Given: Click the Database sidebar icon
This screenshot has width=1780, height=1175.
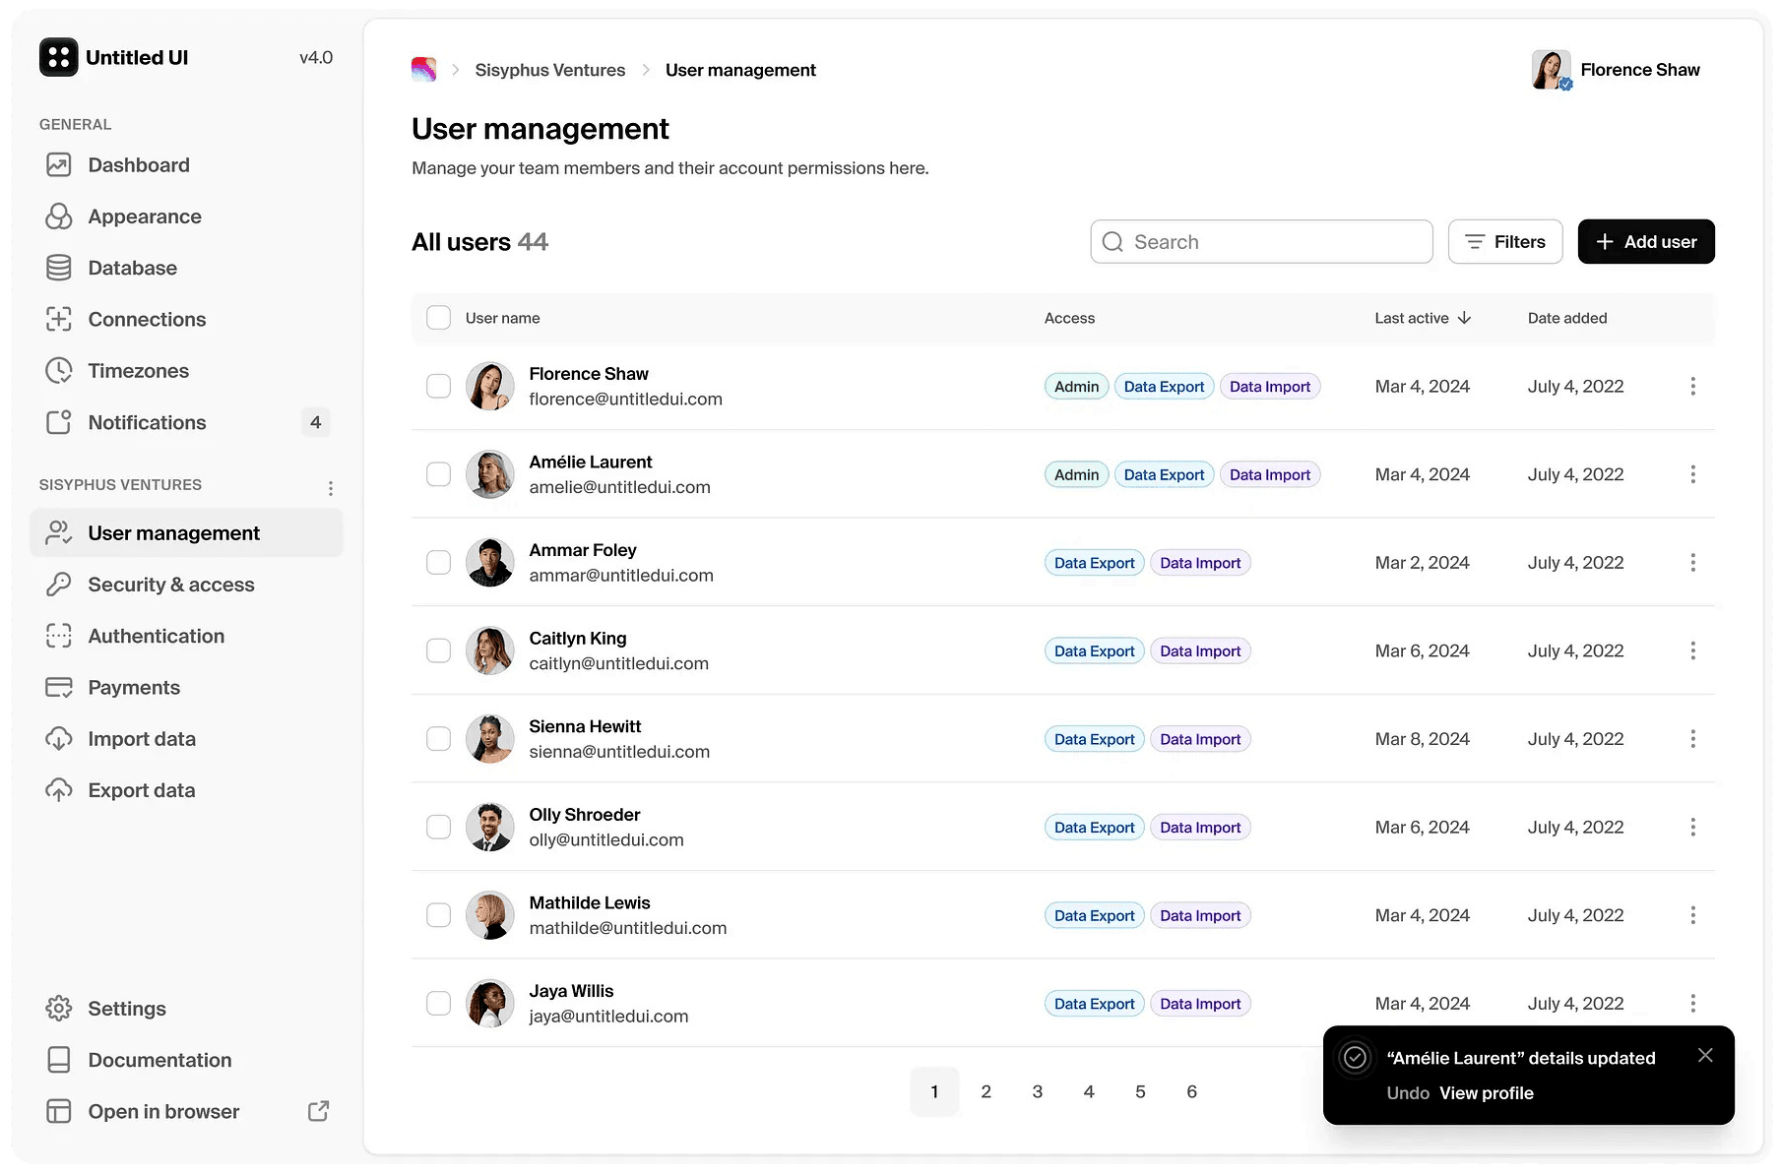Looking at the screenshot, I should [59, 268].
